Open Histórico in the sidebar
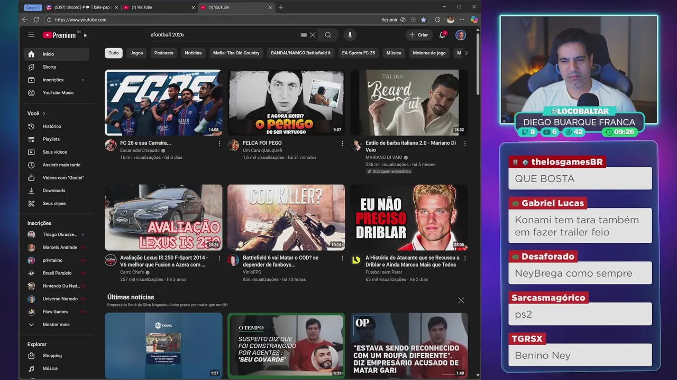677x380 pixels. click(57, 127)
